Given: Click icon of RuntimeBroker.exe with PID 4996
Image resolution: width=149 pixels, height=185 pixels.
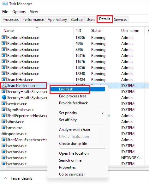Looking at the screenshot, I should (4, 44).
